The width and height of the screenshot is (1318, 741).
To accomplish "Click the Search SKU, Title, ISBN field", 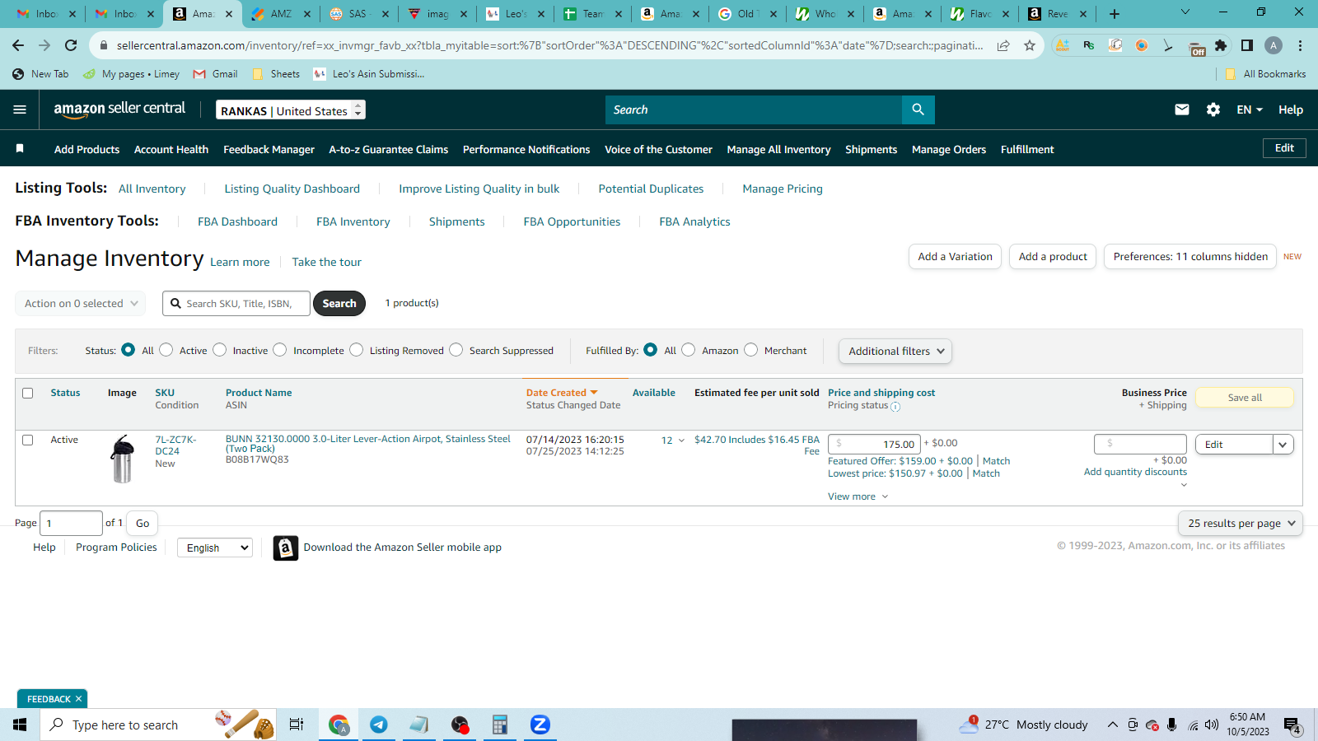I will coord(236,304).
